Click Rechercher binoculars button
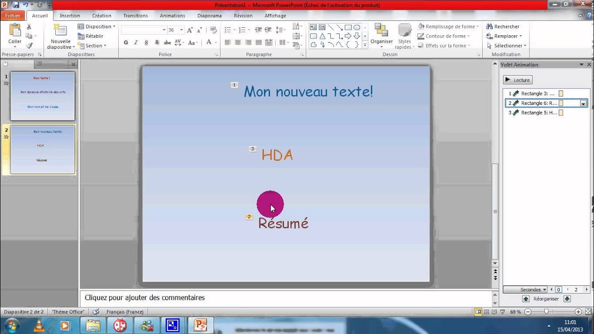The height and width of the screenshot is (334, 594). (503, 26)
